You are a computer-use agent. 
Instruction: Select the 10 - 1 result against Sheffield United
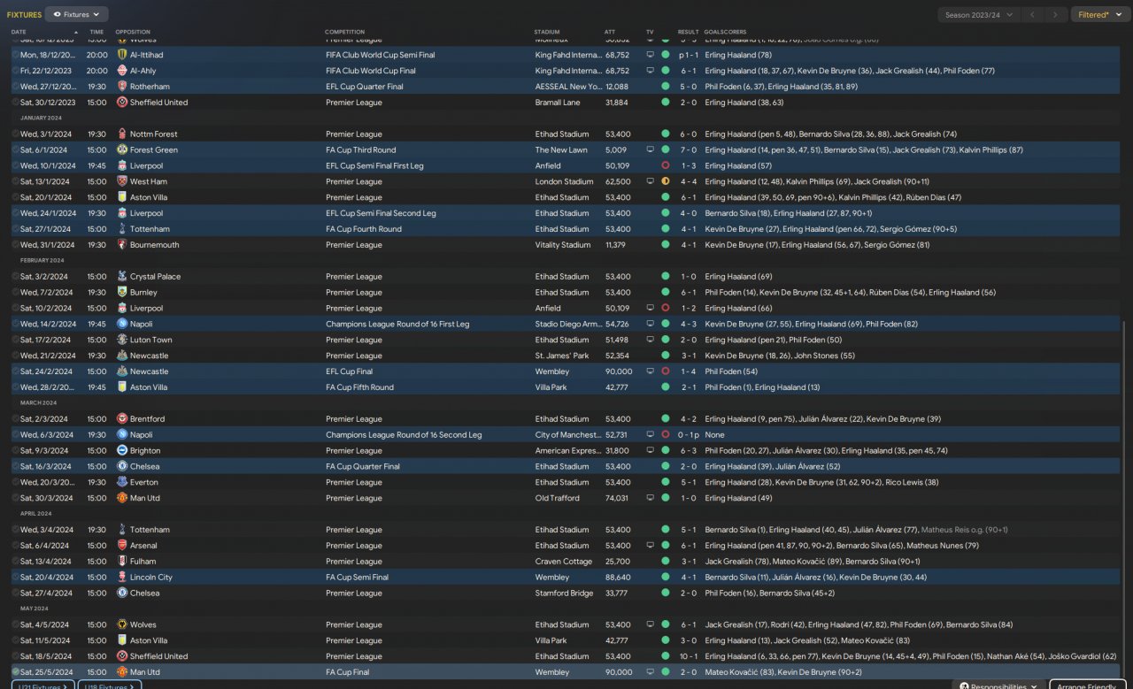click(688, 656)
